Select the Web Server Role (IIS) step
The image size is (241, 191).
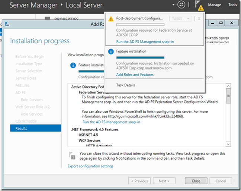click(x=33, y=107)
